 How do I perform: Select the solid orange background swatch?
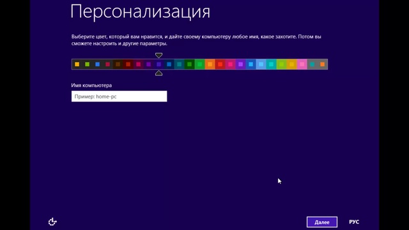pos(210,64)
